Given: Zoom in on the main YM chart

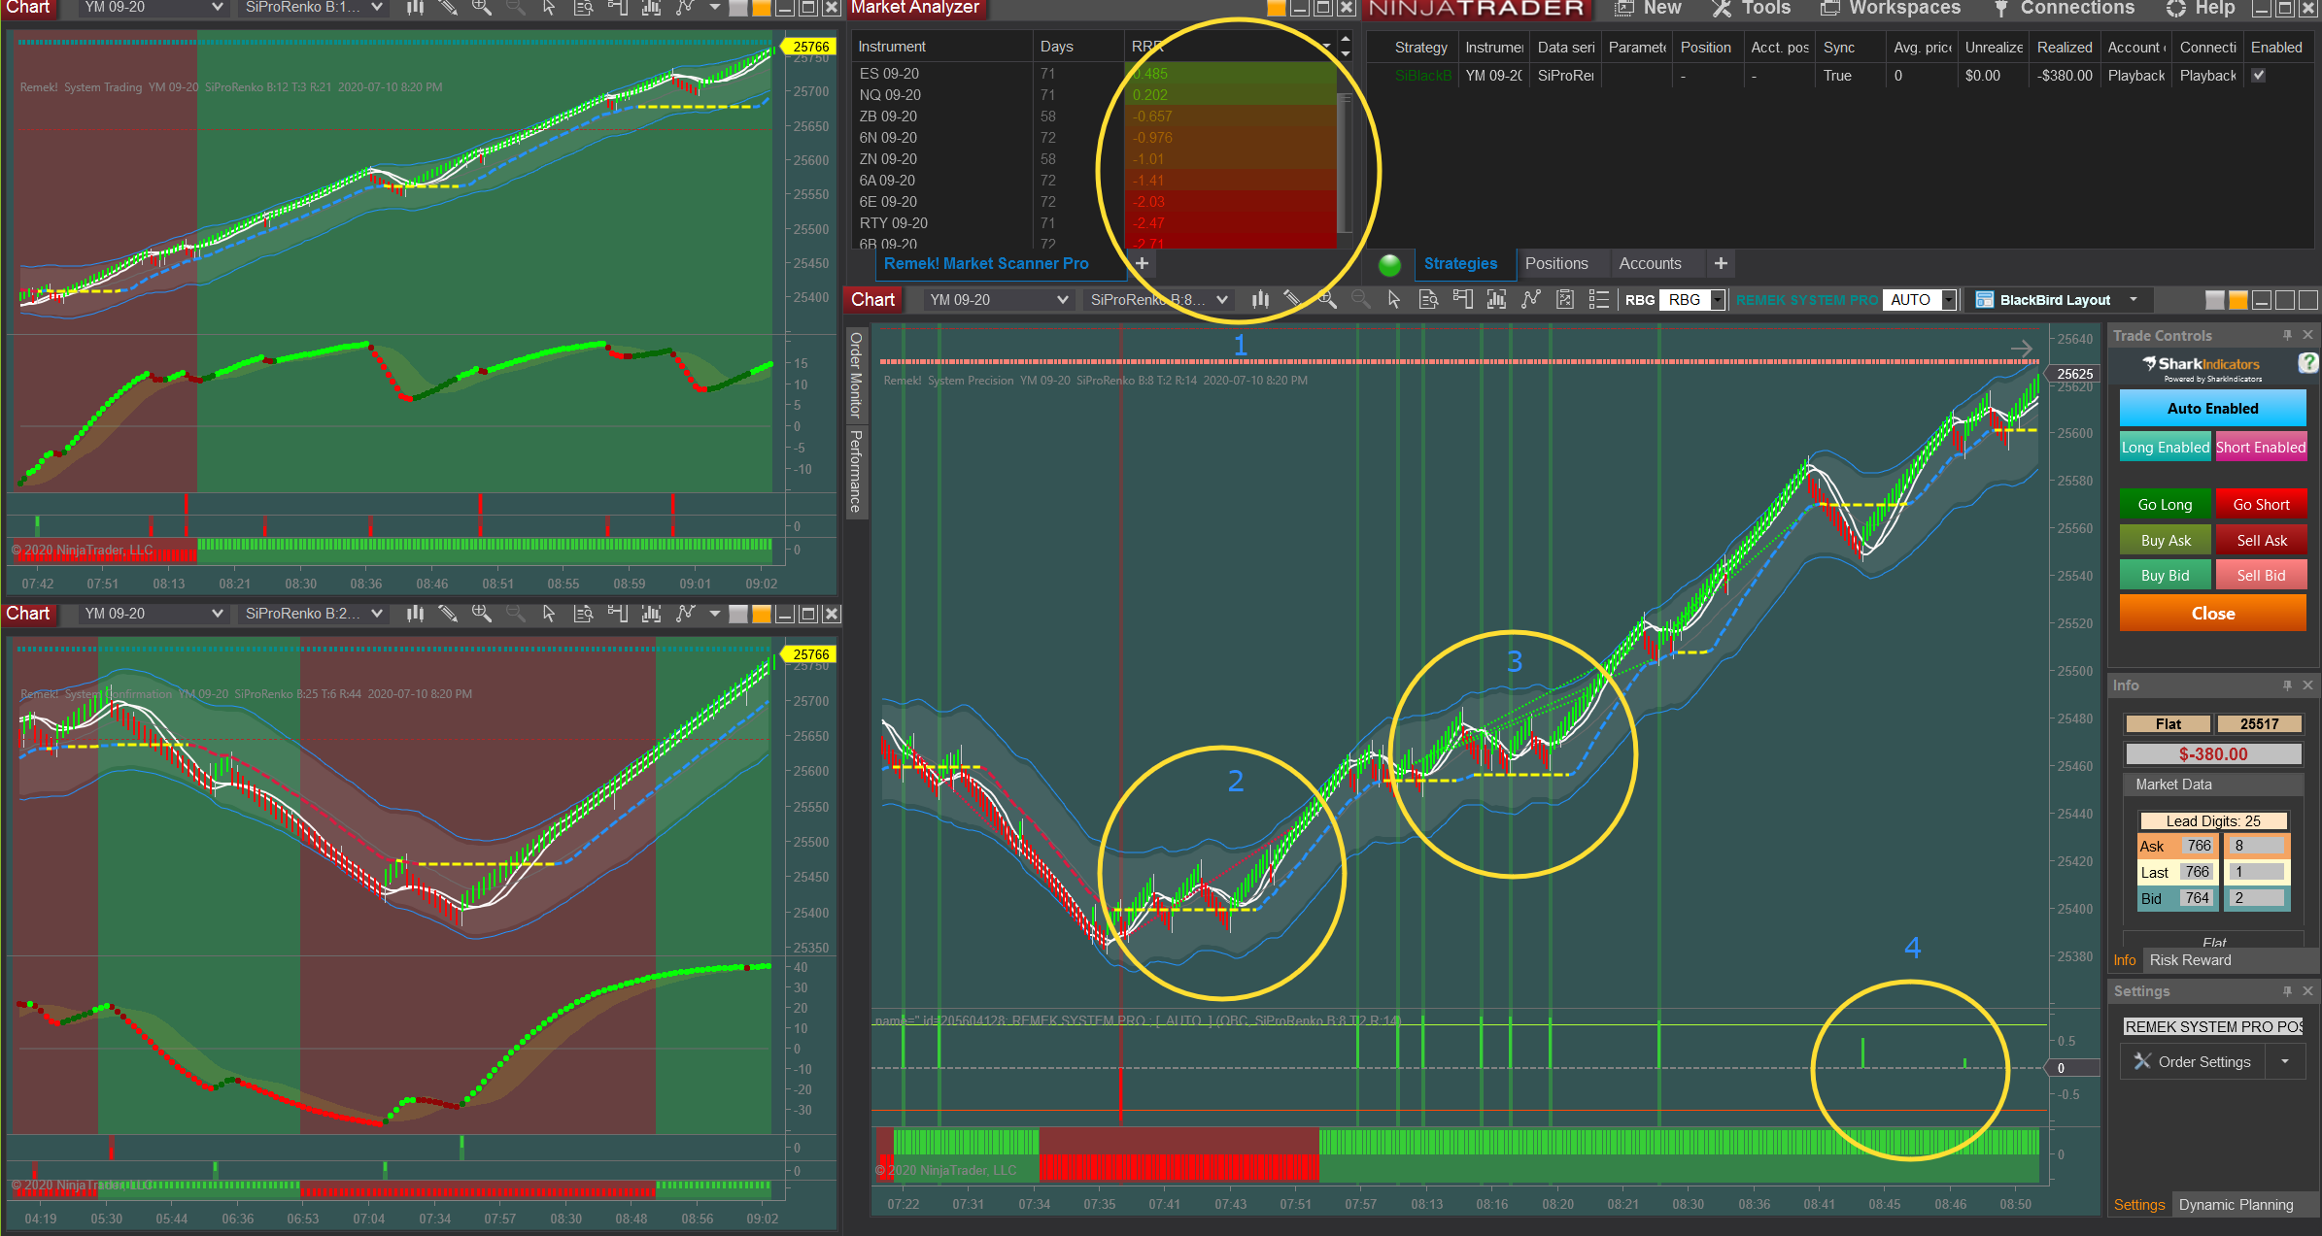Looking at the screenshot, I should coord(1327,300).
